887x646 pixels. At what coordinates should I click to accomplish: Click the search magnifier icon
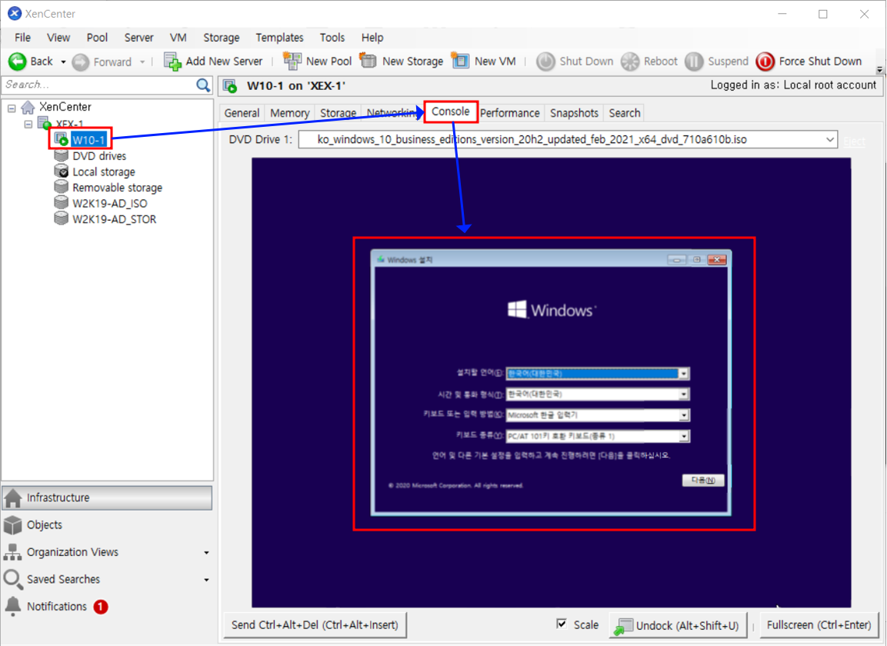coord(203,85)
